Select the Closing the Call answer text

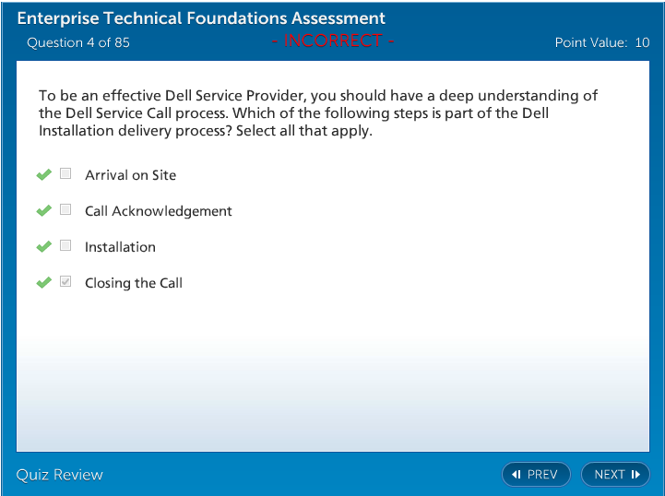pyautogui.click(x=134, y=283)
